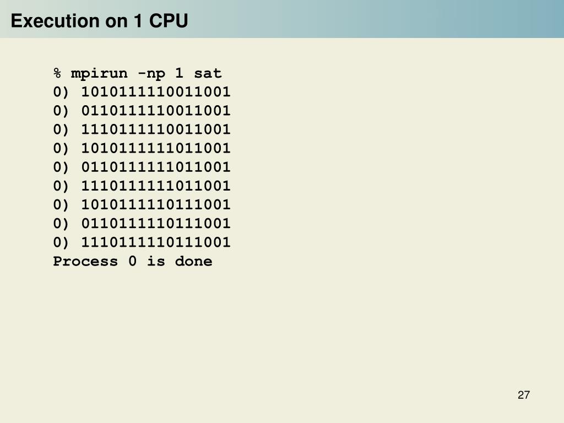Click output line 1110111110011001
Image resolution: width=564 pixels, height=423 pixels.
142,129
